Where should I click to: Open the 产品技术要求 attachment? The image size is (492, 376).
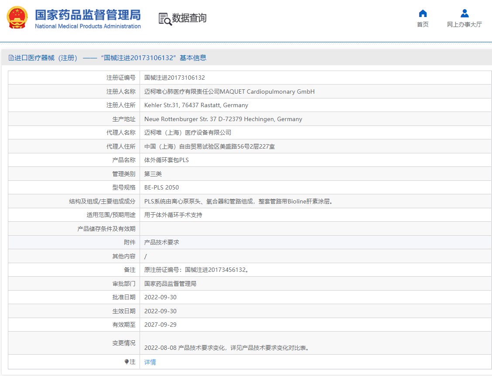(x=162, y=242)
